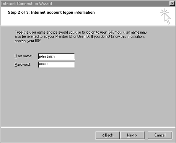The image size is (176, 143).
Task: Focus the User name text field
Action: [56, 56]
